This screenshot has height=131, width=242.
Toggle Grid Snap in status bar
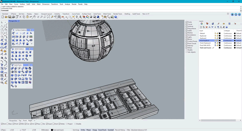pos(76,130)
